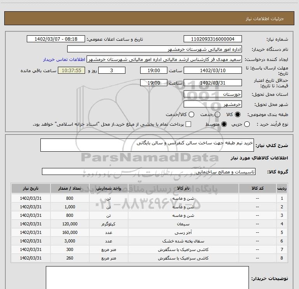Click the announcement date field 1402/03/07 - 08:18
This screenshot has height=289, width=299.
coord(56,39)
